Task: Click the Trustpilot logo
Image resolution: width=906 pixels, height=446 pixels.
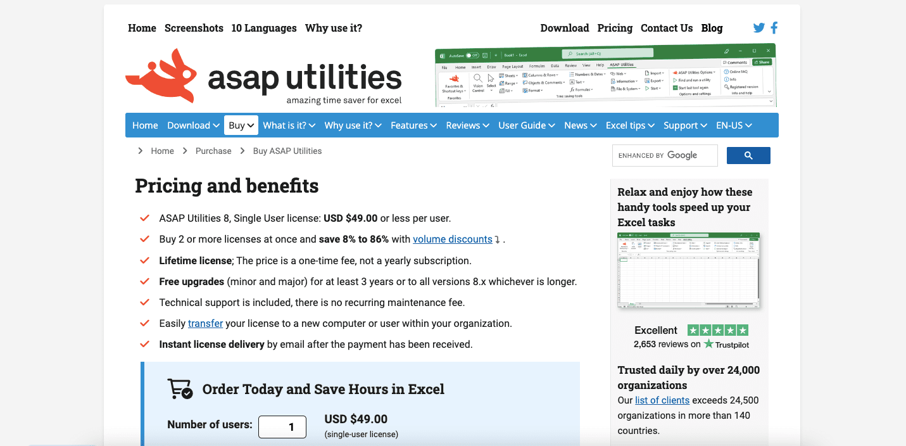Action: click(x=726, y=344)
